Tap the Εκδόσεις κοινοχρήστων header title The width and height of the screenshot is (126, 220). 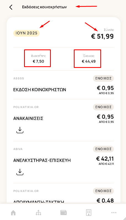coord(44,7)
